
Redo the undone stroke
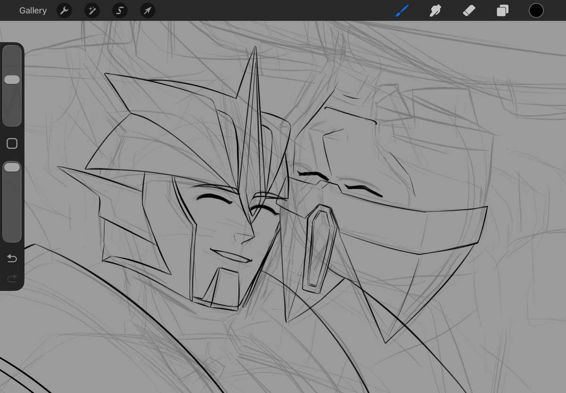click(x=12, y=278)
